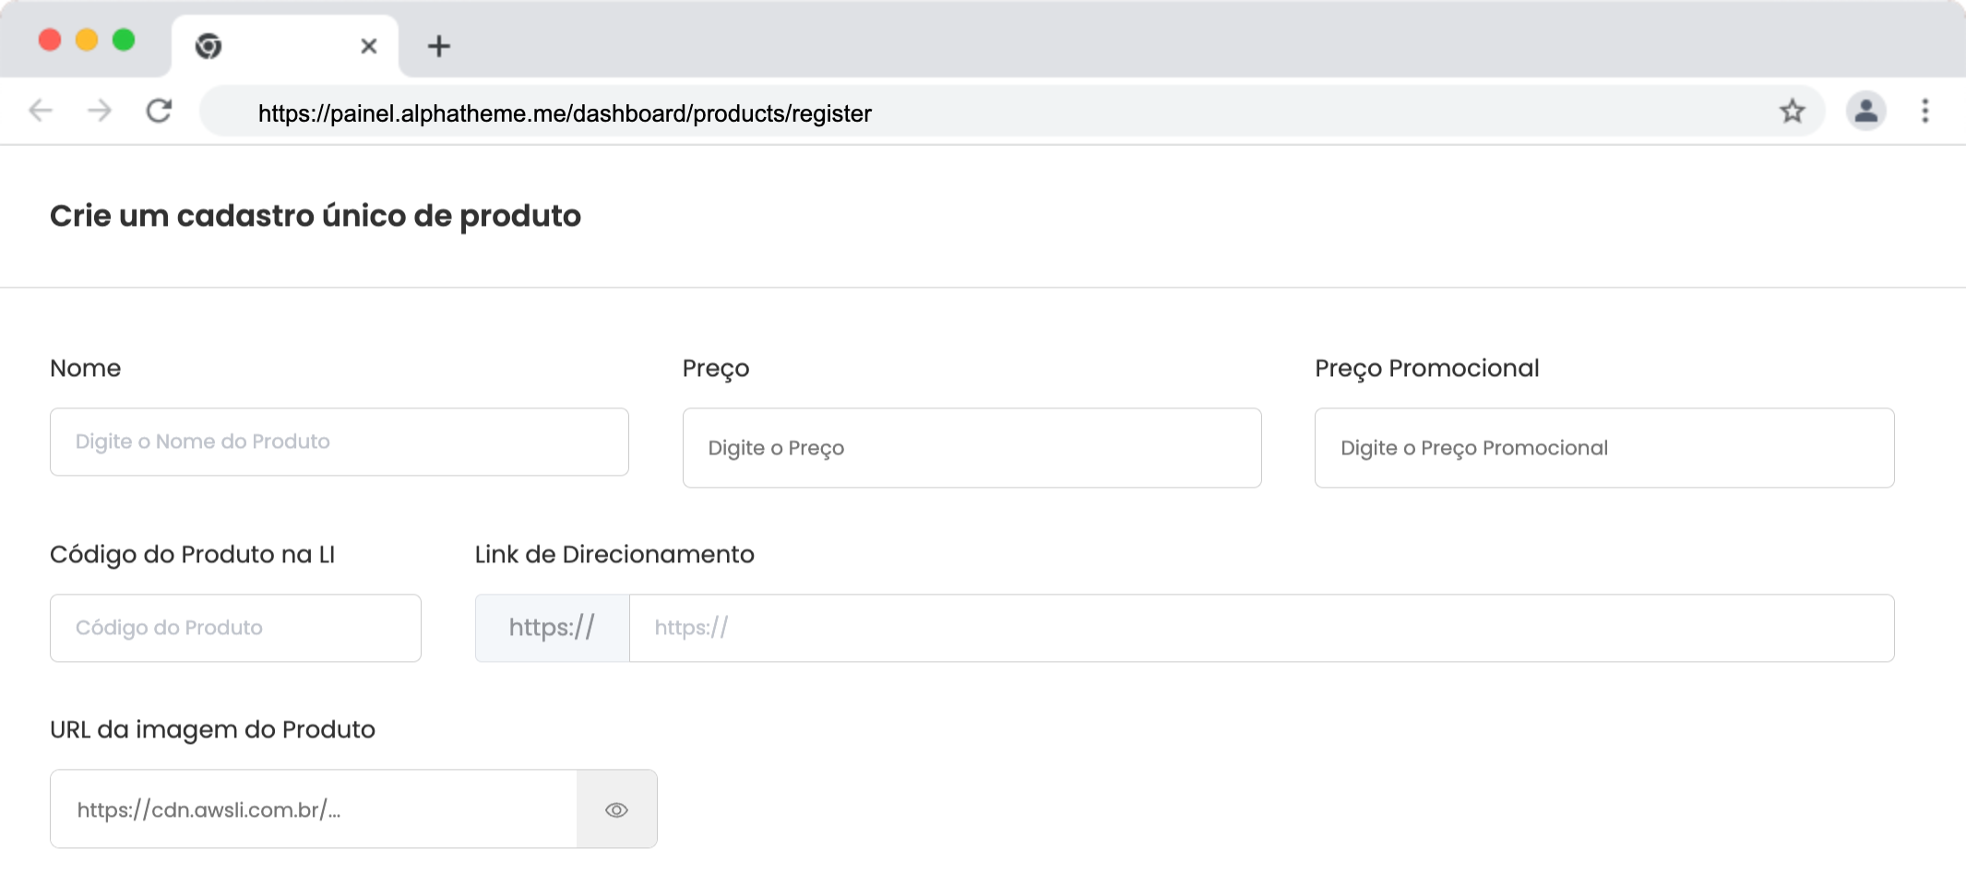Click the gray https:// prefix box
This screenshot has height=885, width=1966.
[552, 628]
